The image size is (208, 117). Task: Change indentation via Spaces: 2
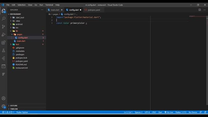point(138,112)
